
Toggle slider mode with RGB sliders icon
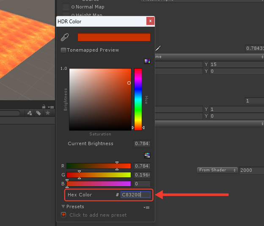[147, 155]
